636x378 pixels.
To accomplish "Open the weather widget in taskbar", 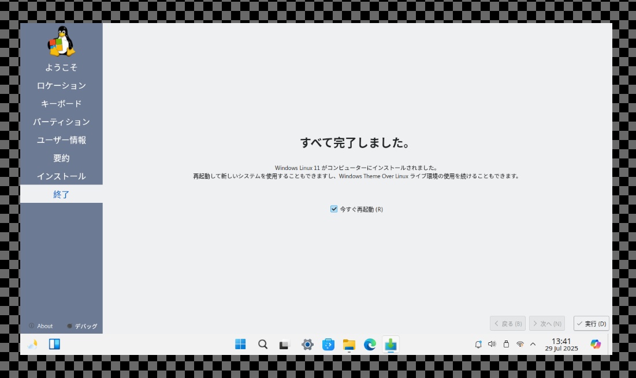I will (x=32, y=345).
